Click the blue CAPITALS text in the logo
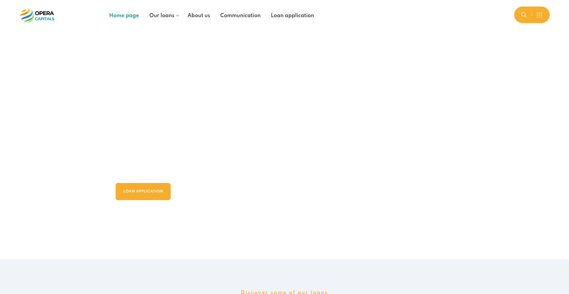This screenshot has width=569, height=294. pos(44,19)
